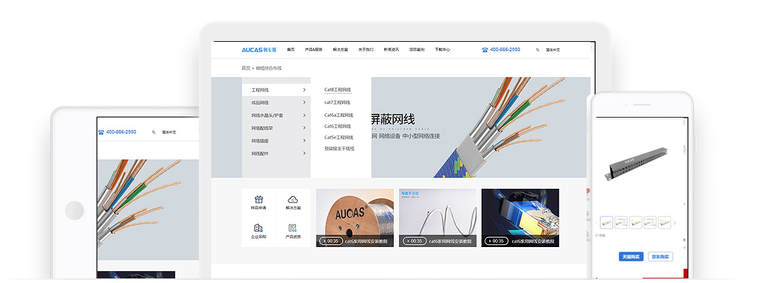Image resolution: width=762 pixels, height=283 pixels.
Task: Open the 解决方案 cloud icon
Action: [293, 199]
